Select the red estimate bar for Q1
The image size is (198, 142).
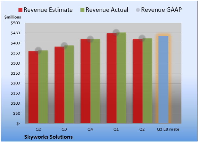coord(111,78)
